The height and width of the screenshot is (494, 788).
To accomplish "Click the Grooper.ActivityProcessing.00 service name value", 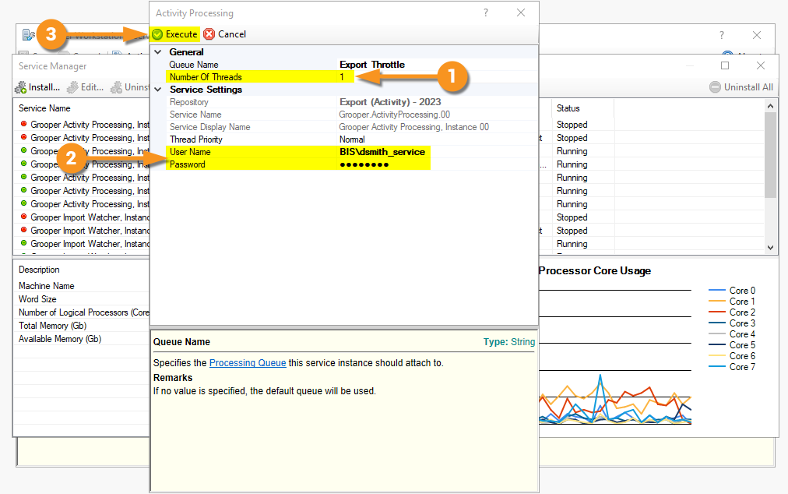I will click(x=395, y=115).
